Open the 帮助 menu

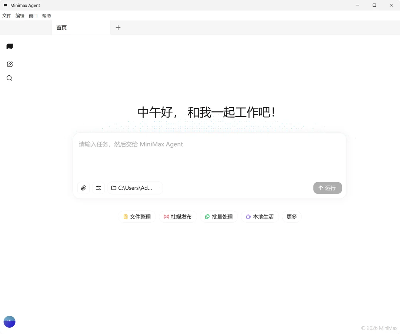pos(46,16)
